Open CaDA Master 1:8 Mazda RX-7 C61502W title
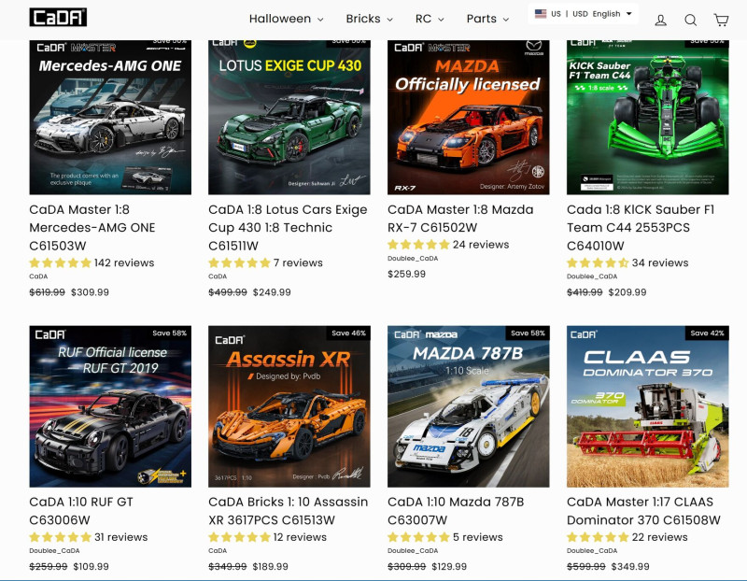This screenshot has width=747, height=581. pos(460,219)
